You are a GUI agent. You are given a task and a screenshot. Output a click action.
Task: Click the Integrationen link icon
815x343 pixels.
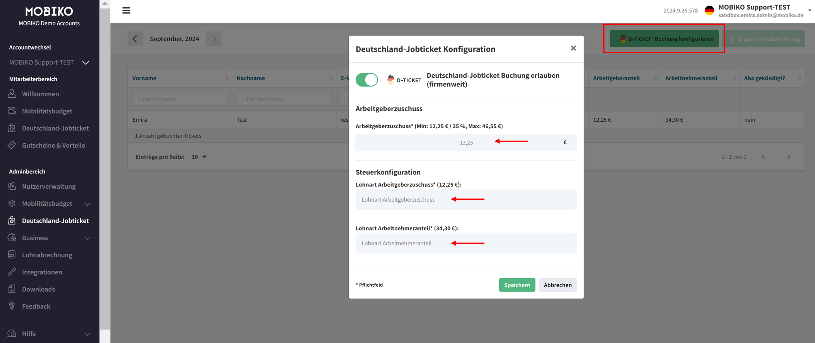tap(12, 272)
